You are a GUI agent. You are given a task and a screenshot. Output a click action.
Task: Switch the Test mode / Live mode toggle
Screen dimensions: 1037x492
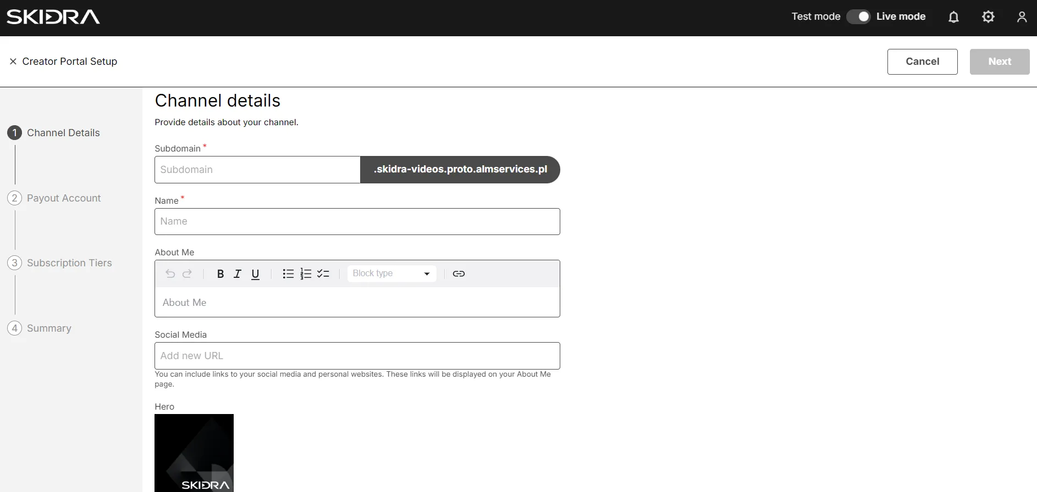click(x=858, y=17)
